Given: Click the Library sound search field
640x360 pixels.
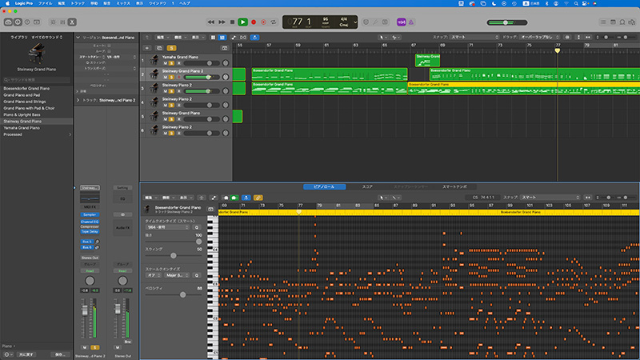Looking at the screenshot, I should 37,79.
